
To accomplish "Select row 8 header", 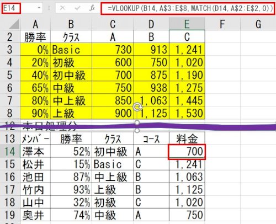I will click(10, 113).
